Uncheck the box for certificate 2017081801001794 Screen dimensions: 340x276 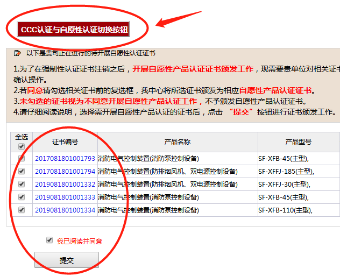22,172
